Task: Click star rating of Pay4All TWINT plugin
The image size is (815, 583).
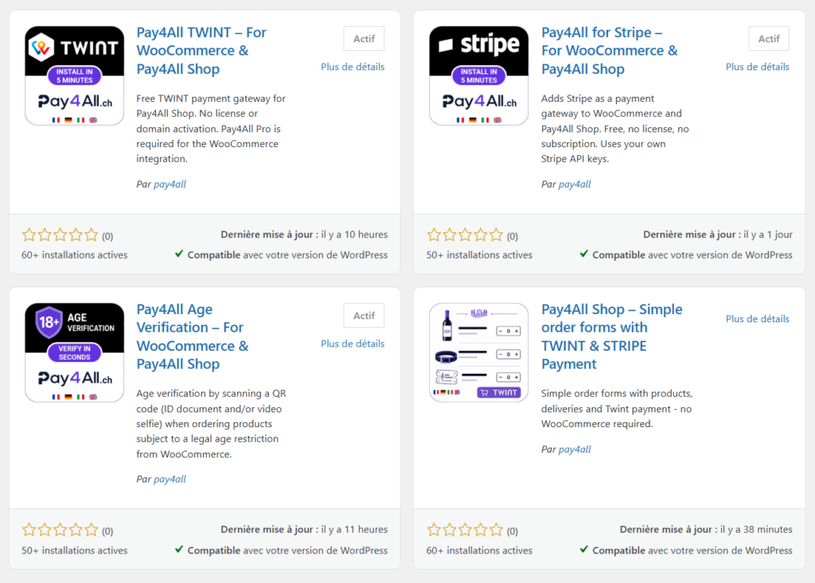Action: [x=60, y=235]
